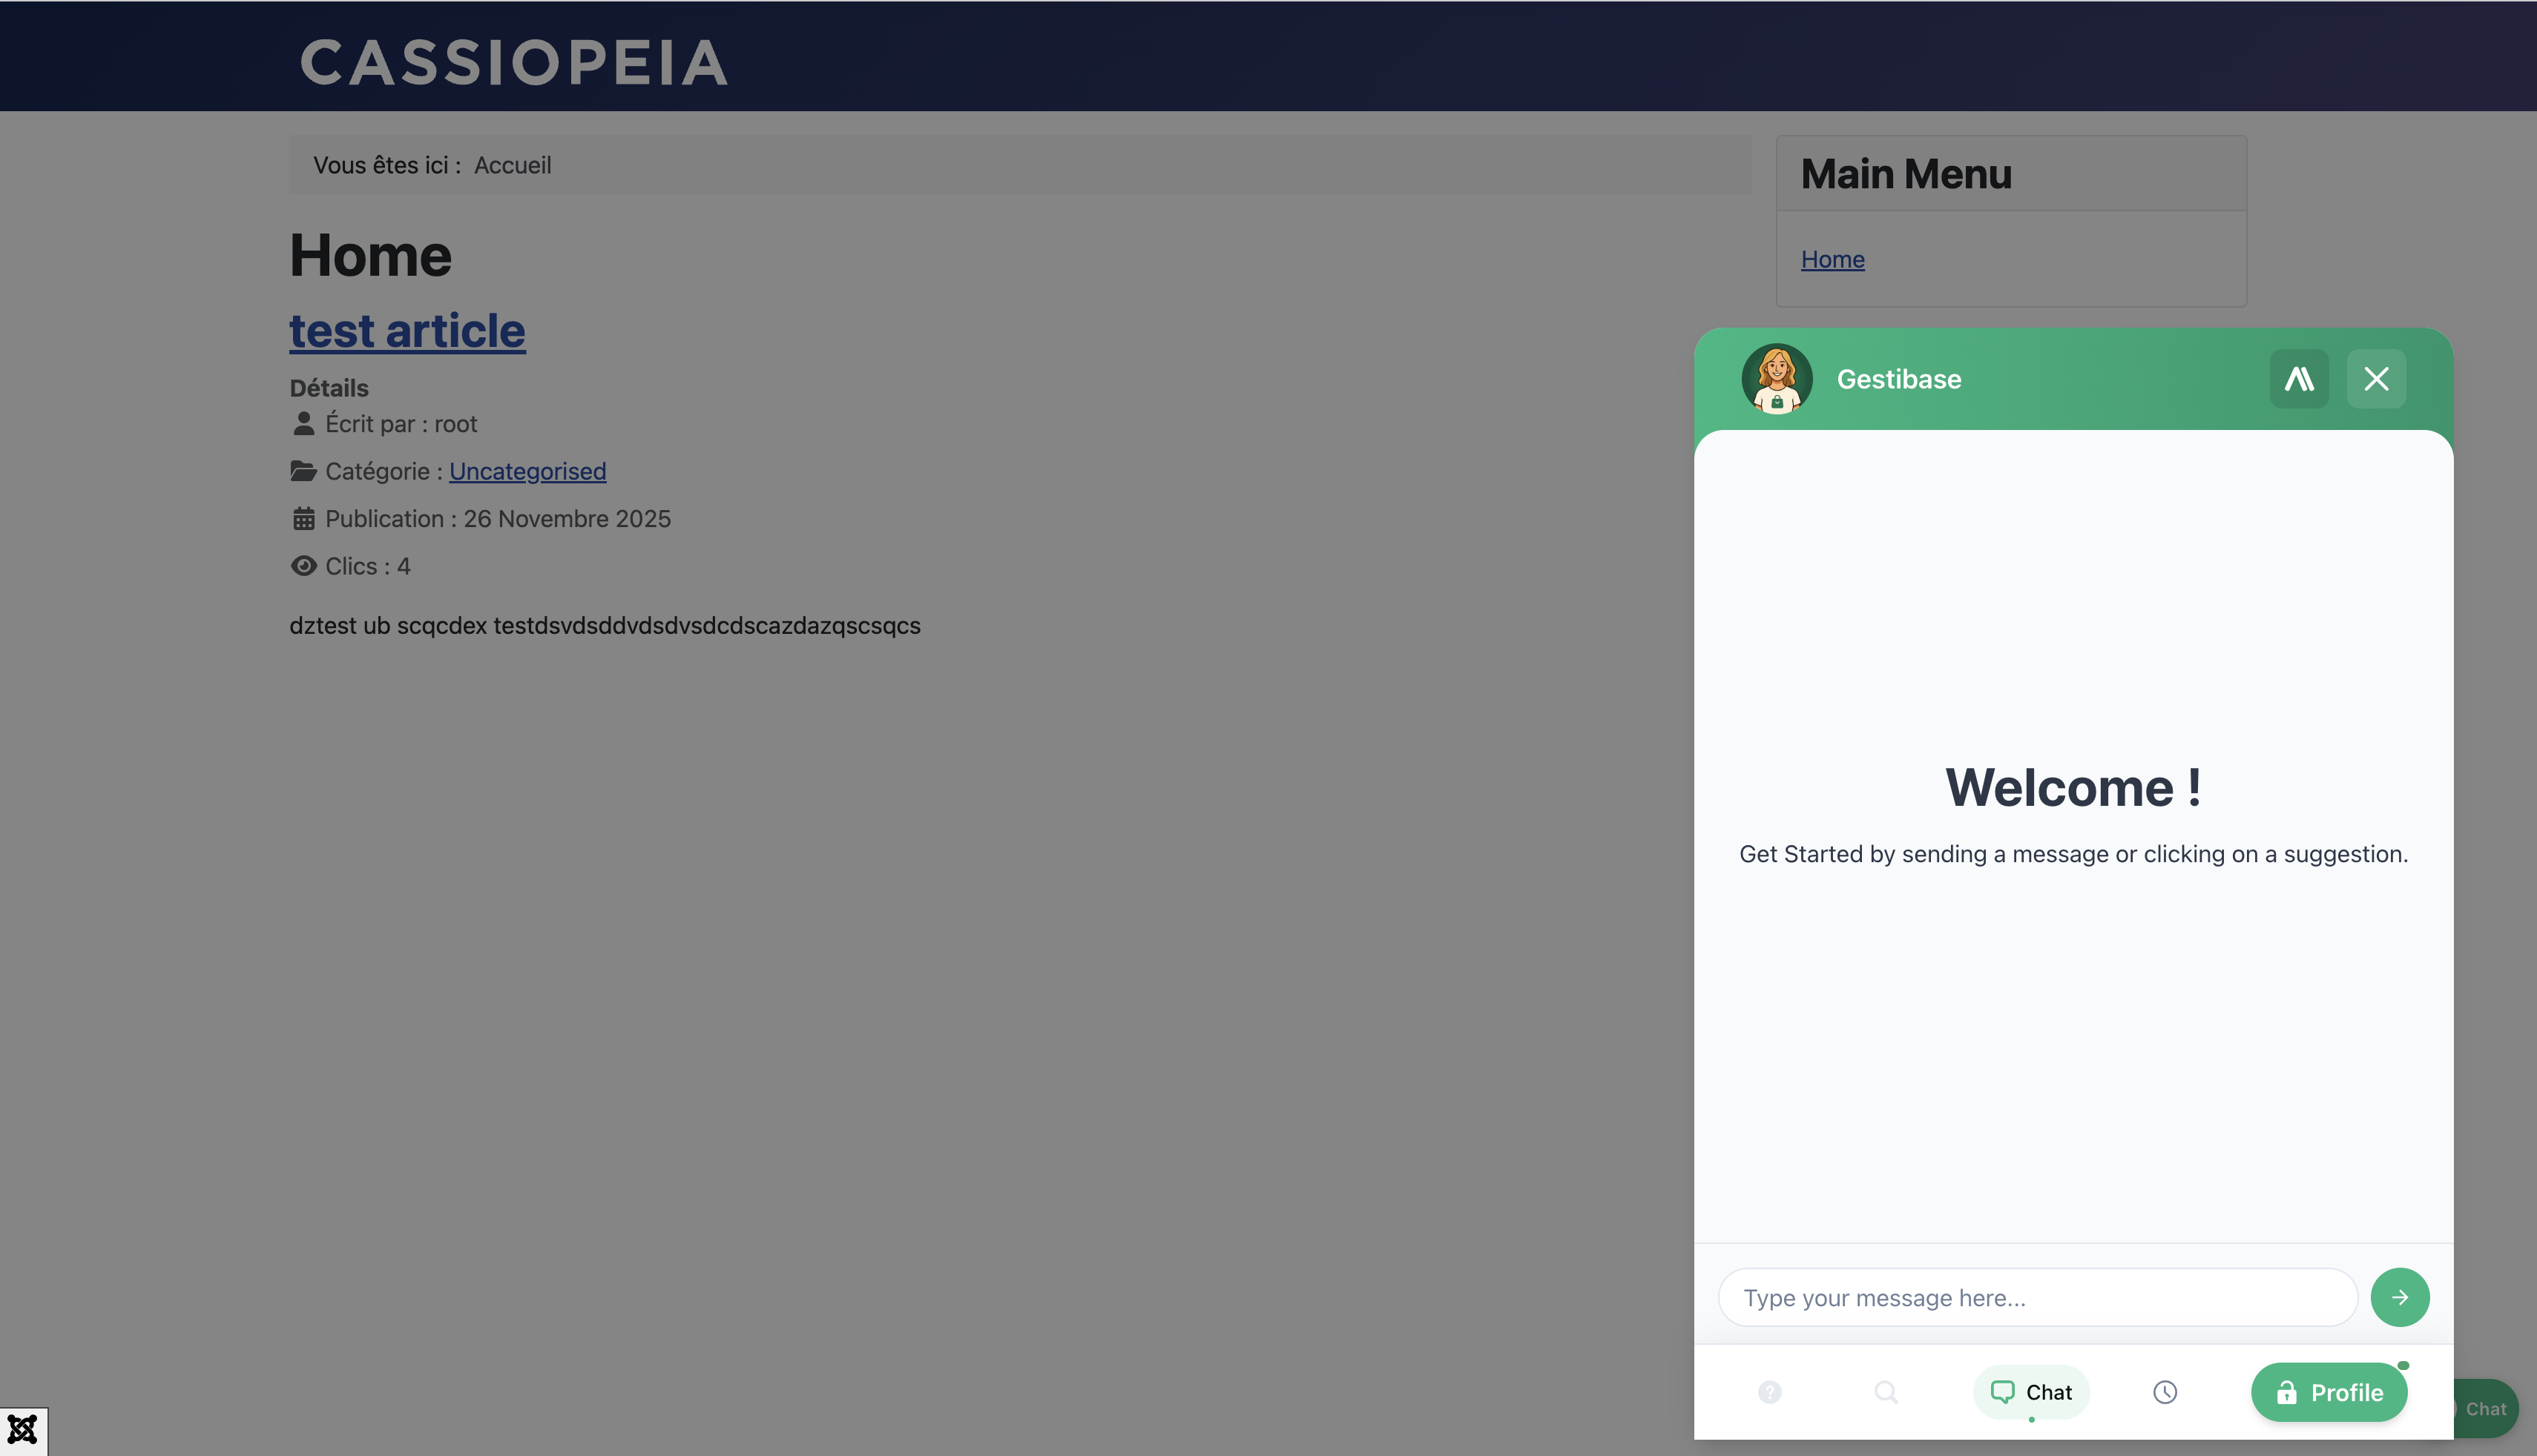The image size is (2537, 1456).
Task: Click the Gestibase logo icon in header
Action: click(2299, 378)
